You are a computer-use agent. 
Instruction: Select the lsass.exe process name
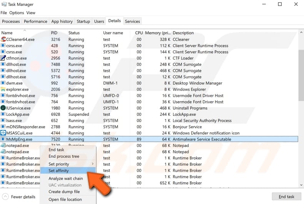point(14,120)
